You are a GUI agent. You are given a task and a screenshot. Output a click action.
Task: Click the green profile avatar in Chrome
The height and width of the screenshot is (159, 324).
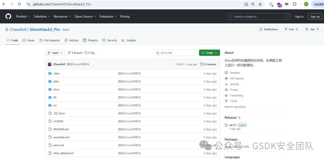click(x=306, y=4)
